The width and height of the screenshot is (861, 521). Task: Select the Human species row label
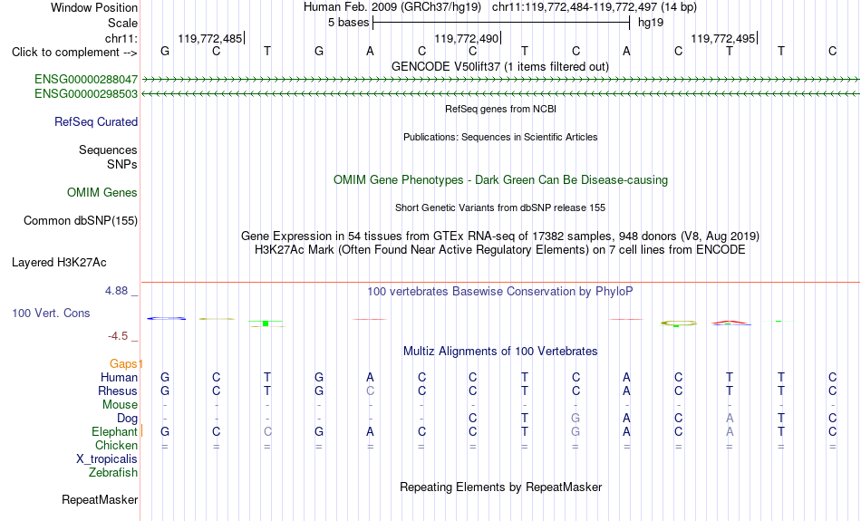pos(119,377)
